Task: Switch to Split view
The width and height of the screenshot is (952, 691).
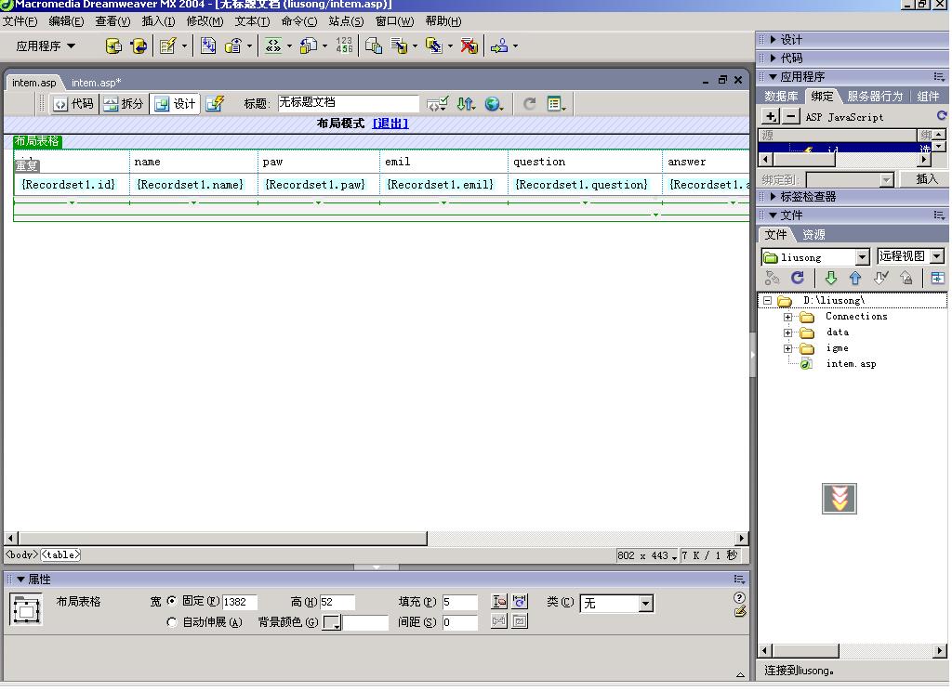Action: [x=124, y=104]
